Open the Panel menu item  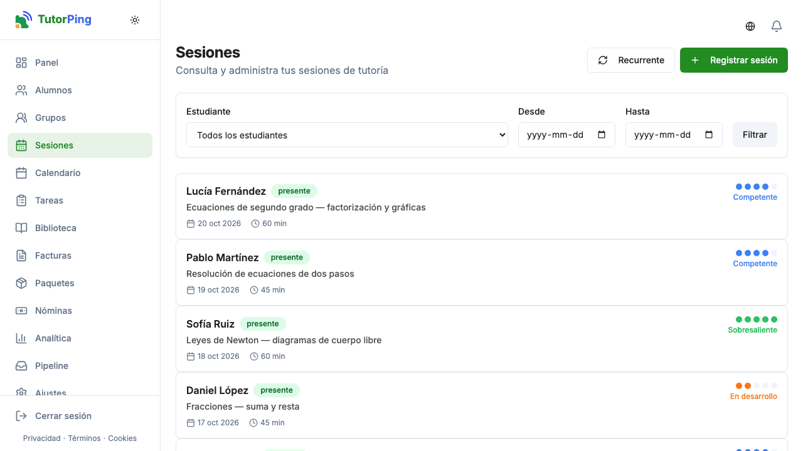(80, 63)
